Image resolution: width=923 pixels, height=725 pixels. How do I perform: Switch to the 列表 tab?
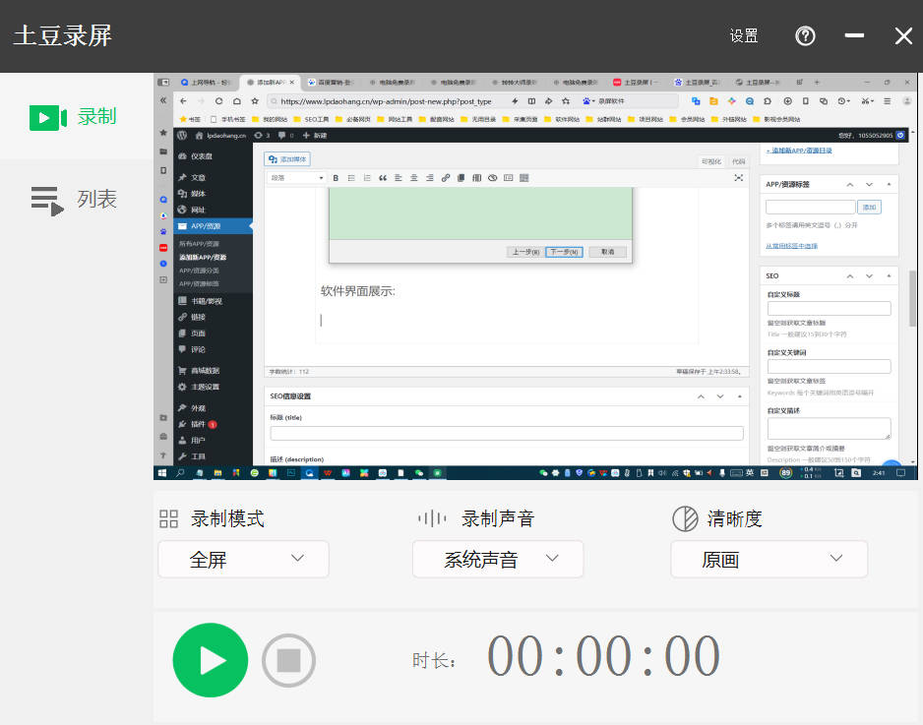96,200
